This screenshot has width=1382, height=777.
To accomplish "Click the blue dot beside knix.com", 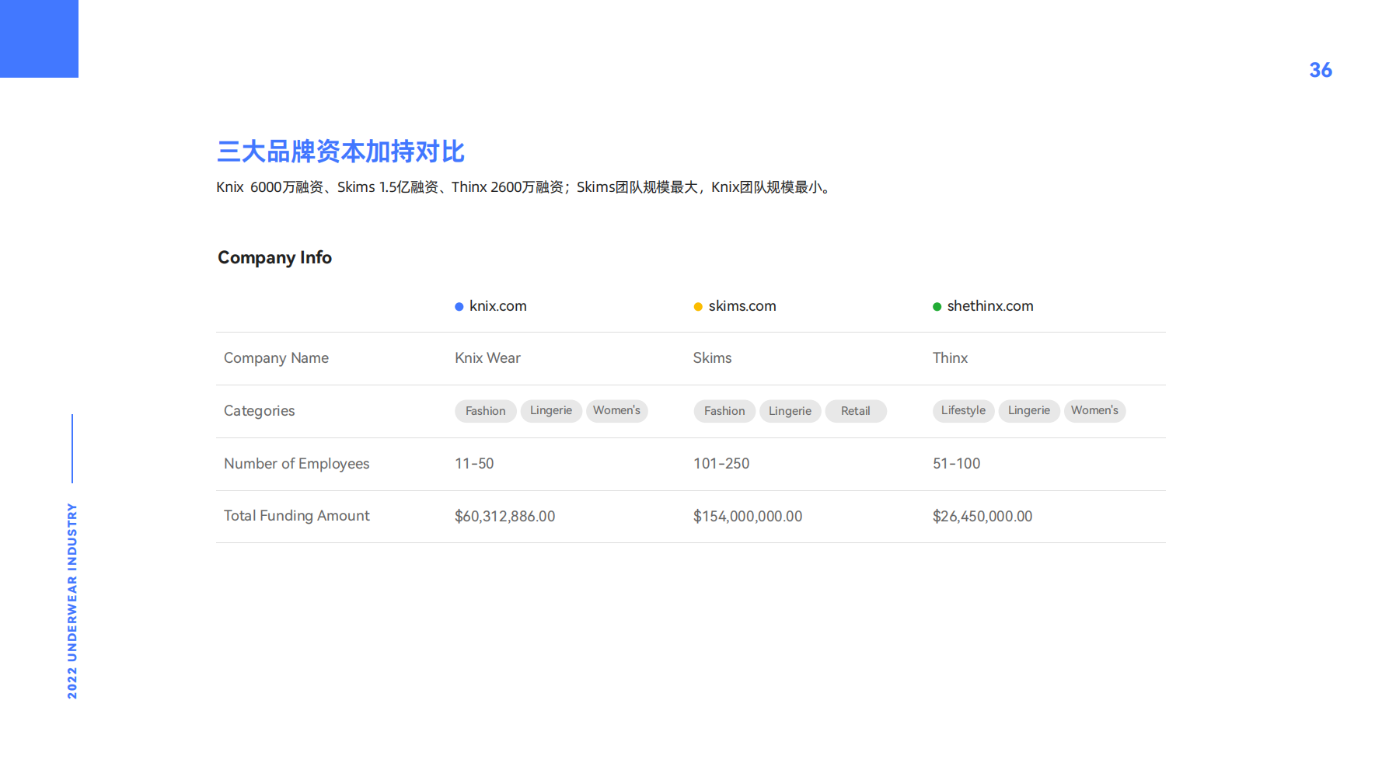I will click(459, 307).
